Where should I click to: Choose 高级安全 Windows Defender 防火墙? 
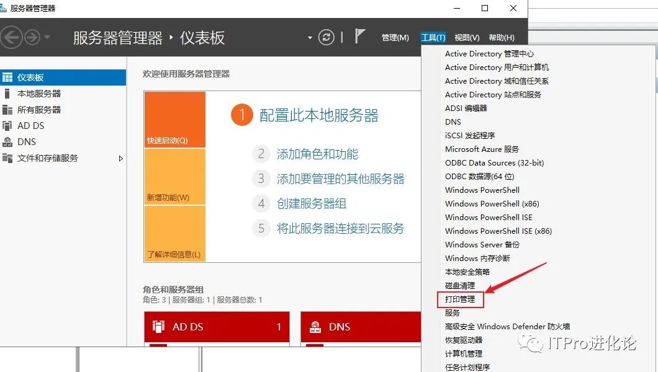pyautogui.click(x=507, y=326)
